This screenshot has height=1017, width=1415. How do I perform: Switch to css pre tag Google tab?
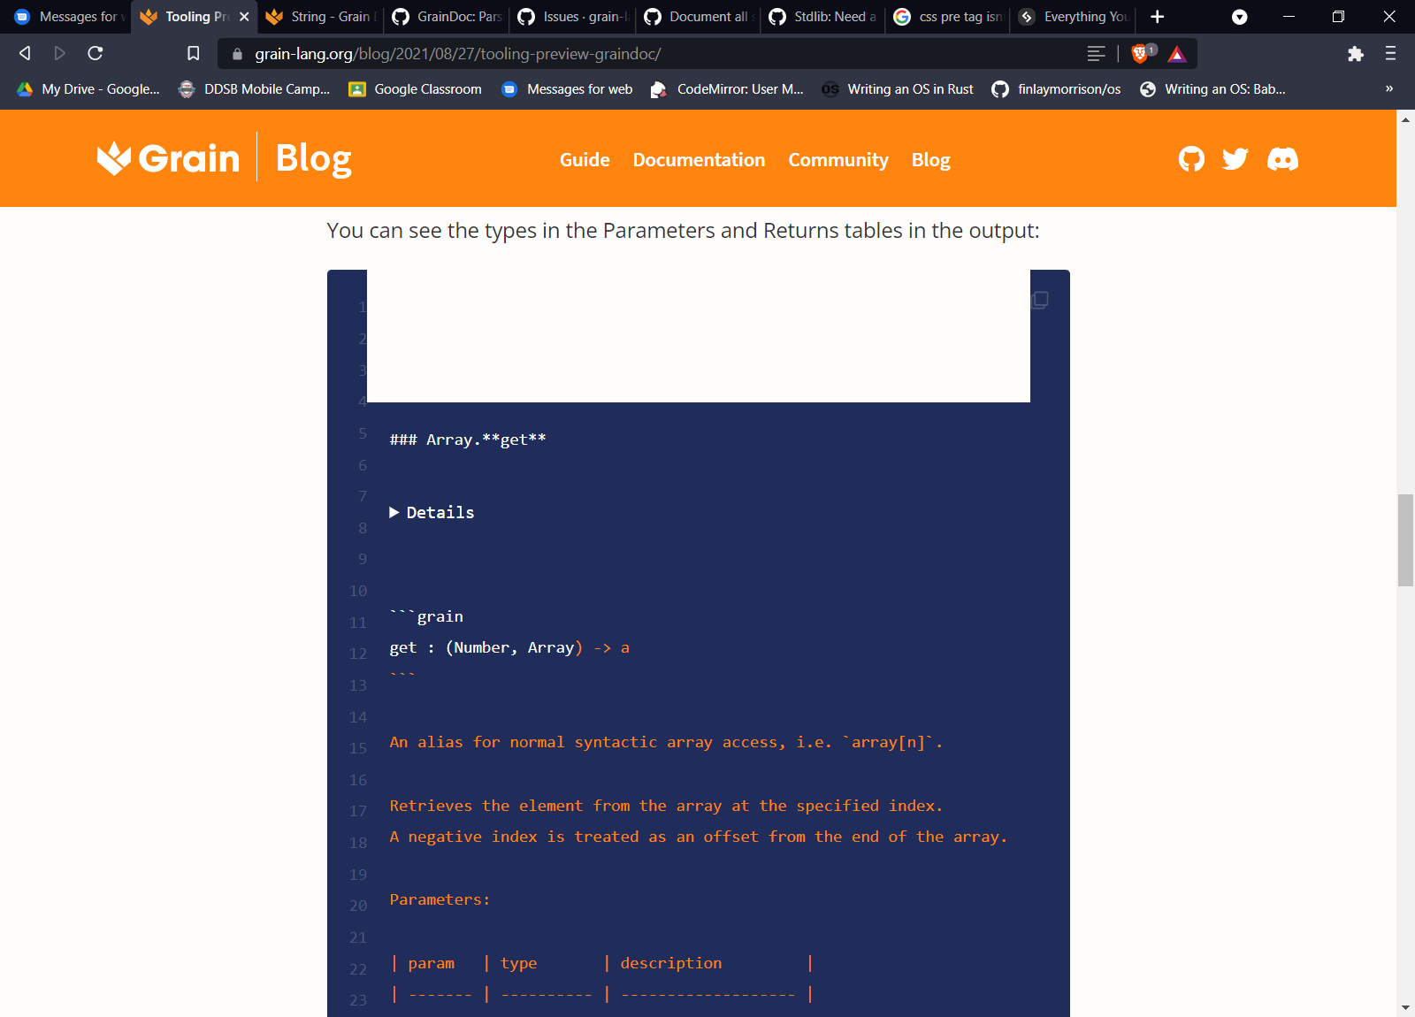point(949,17)
